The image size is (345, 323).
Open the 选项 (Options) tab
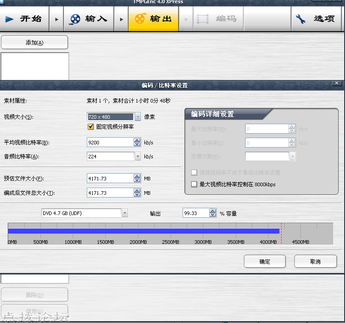tap(316, 19)
